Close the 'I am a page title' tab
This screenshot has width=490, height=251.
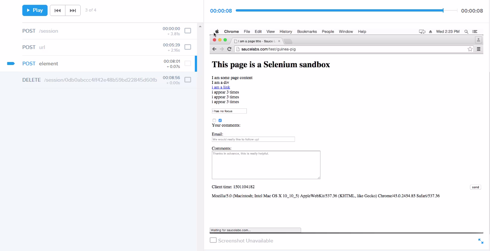[x=279, y=41]
